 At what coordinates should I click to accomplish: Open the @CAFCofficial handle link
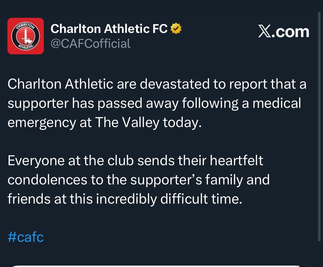tap(90, 44)
